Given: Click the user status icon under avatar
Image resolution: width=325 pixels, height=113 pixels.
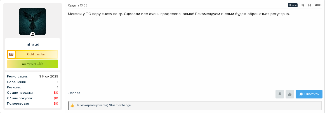Looking at the screenshot, I should [32, 34].
